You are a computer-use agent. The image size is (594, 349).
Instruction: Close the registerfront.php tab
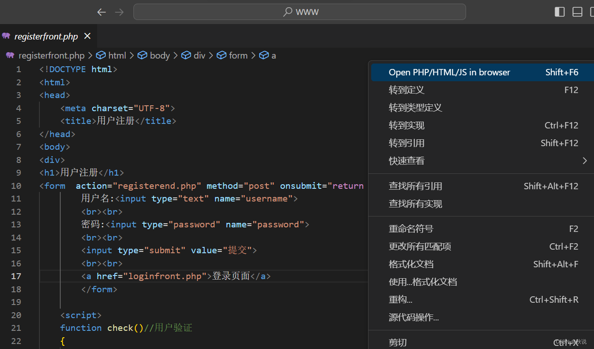pos(88,36)
